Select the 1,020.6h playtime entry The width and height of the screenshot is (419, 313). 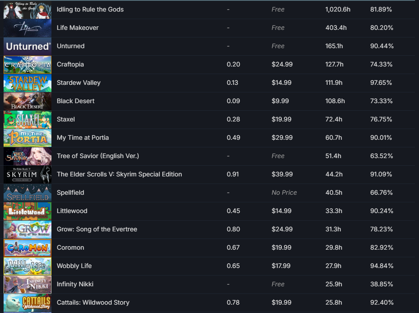click(338, 10)
